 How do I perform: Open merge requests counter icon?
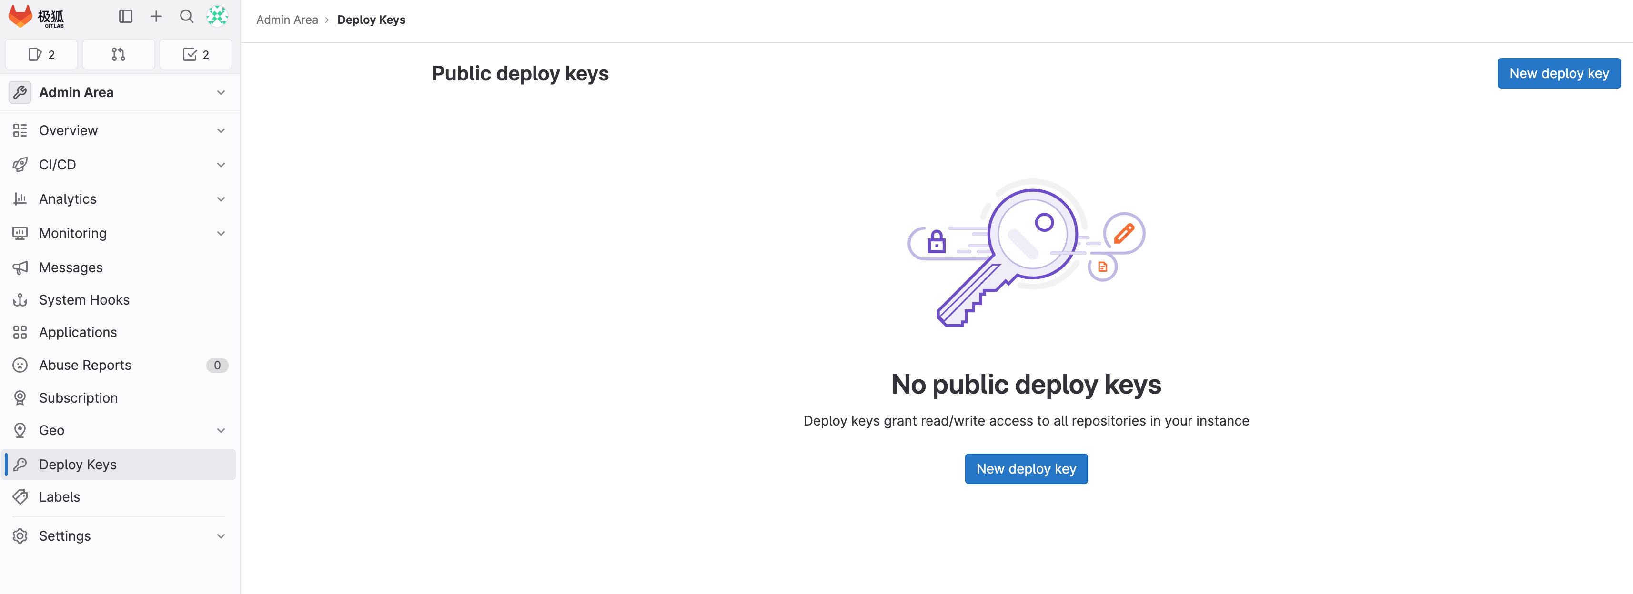pyautogui.click(x=119, y=54)
